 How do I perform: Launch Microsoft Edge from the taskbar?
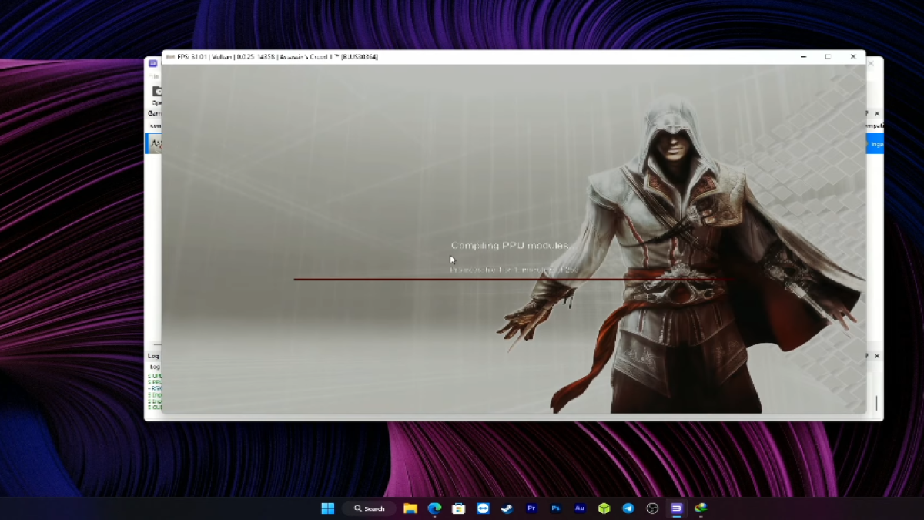(434, 508)
